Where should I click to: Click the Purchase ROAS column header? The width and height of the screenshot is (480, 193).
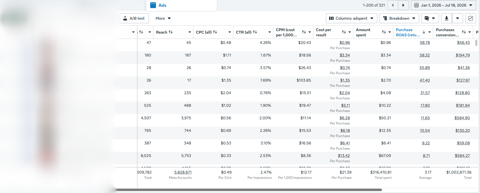point(408,32)
